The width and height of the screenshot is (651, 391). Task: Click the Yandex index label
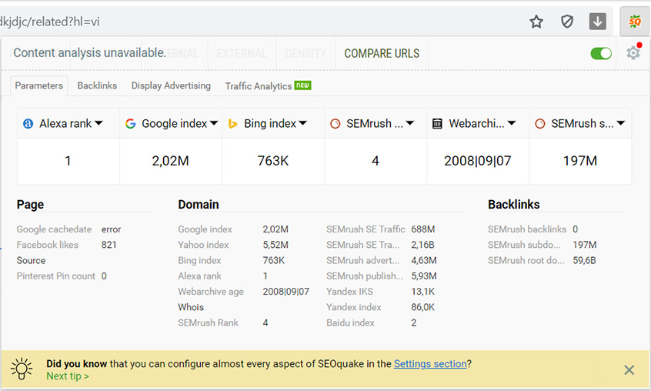[354, 307]
